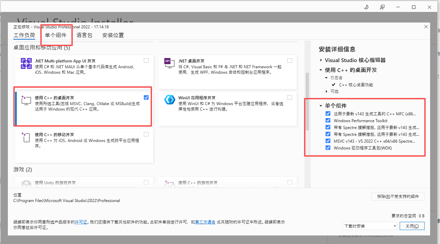Click the 移除不受支持的组件 button

[x=398, y=196]
